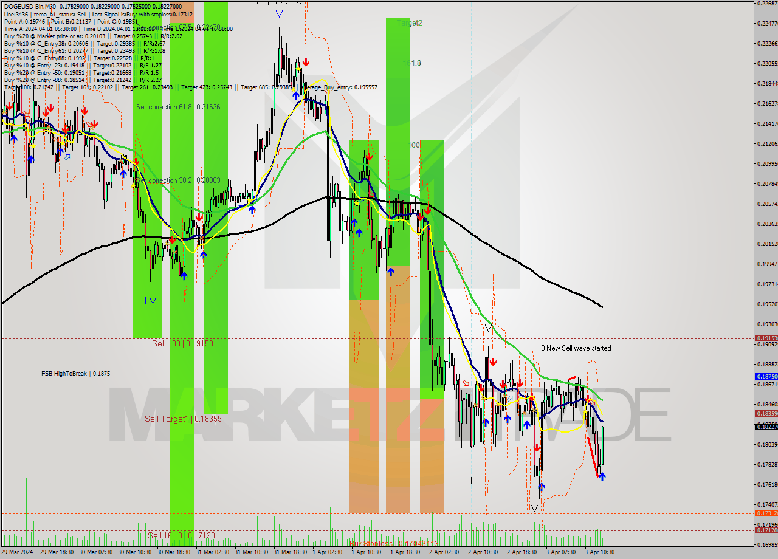Select the 'Time A:2024.04.01 05:30:00' line
This screenshot has width=778, height=559.
tap(117, 29)
